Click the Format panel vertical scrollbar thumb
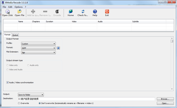 (172, 41)
